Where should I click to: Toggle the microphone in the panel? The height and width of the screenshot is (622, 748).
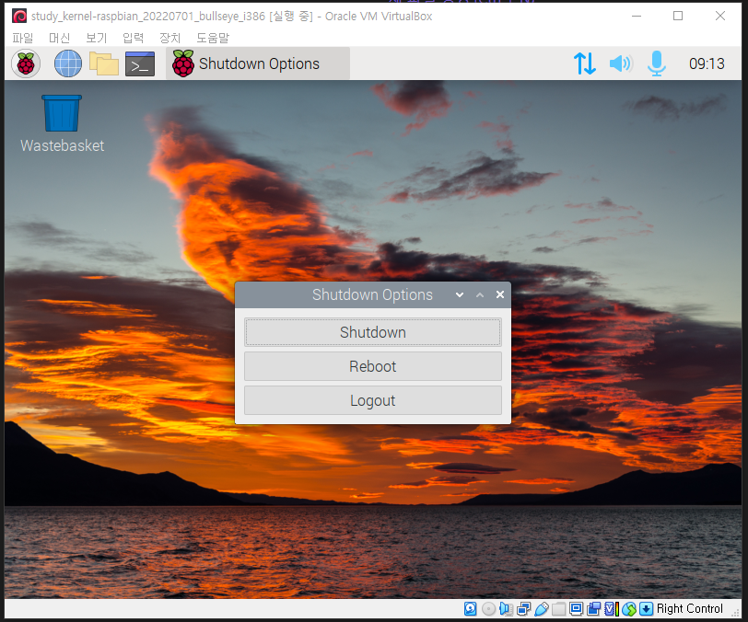pos(656,63)
